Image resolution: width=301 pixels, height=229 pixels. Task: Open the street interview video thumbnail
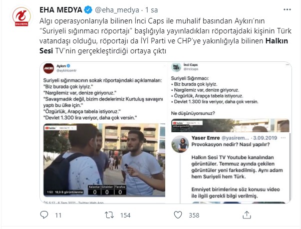[x=104, y=160]
